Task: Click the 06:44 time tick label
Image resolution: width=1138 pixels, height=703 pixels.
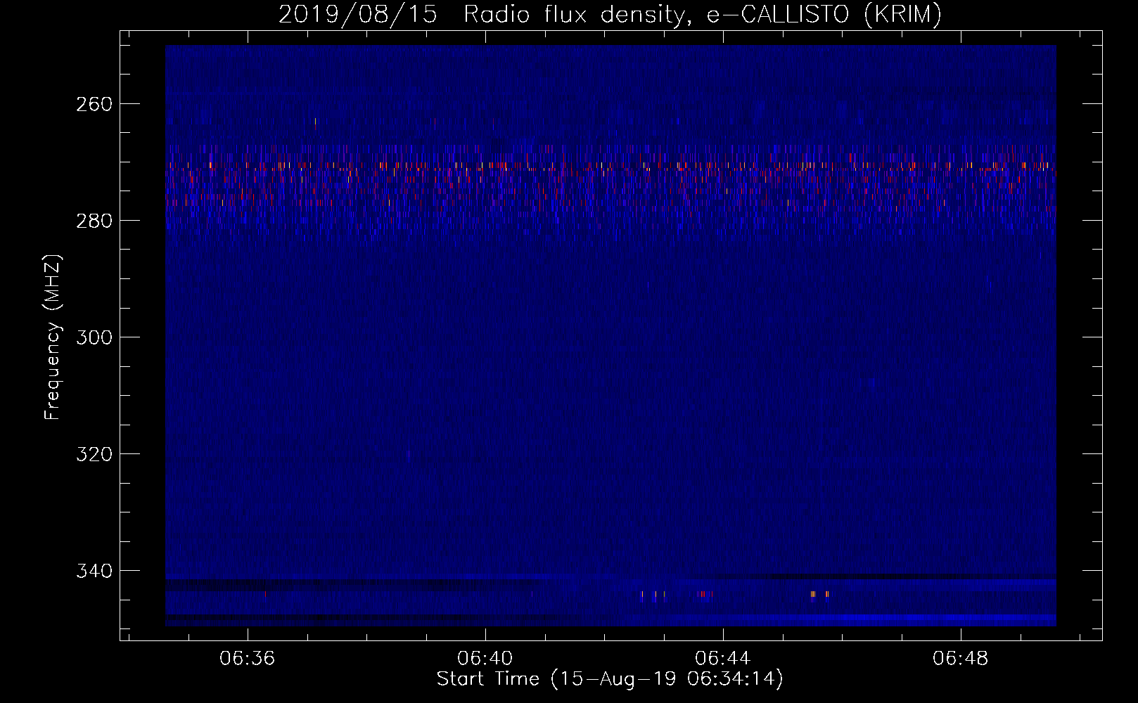Action: point(722,659)
